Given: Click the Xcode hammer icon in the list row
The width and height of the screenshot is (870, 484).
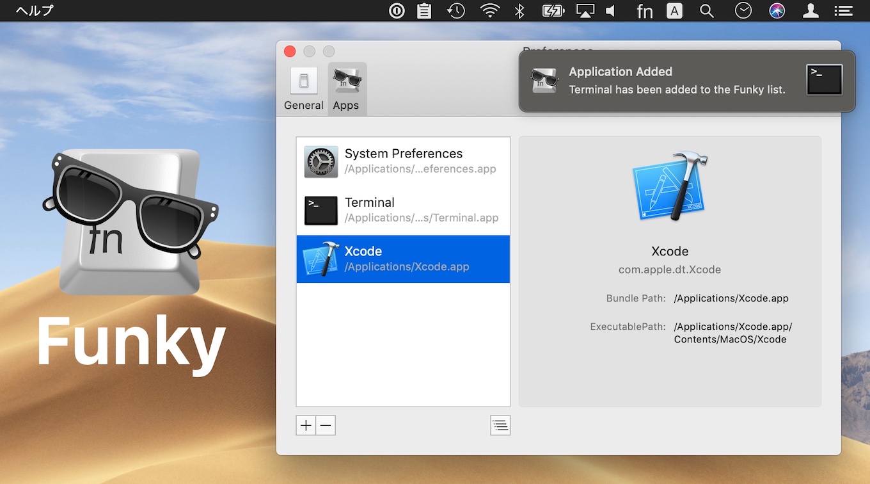Looking at the screenshot, I should [320, 259].
